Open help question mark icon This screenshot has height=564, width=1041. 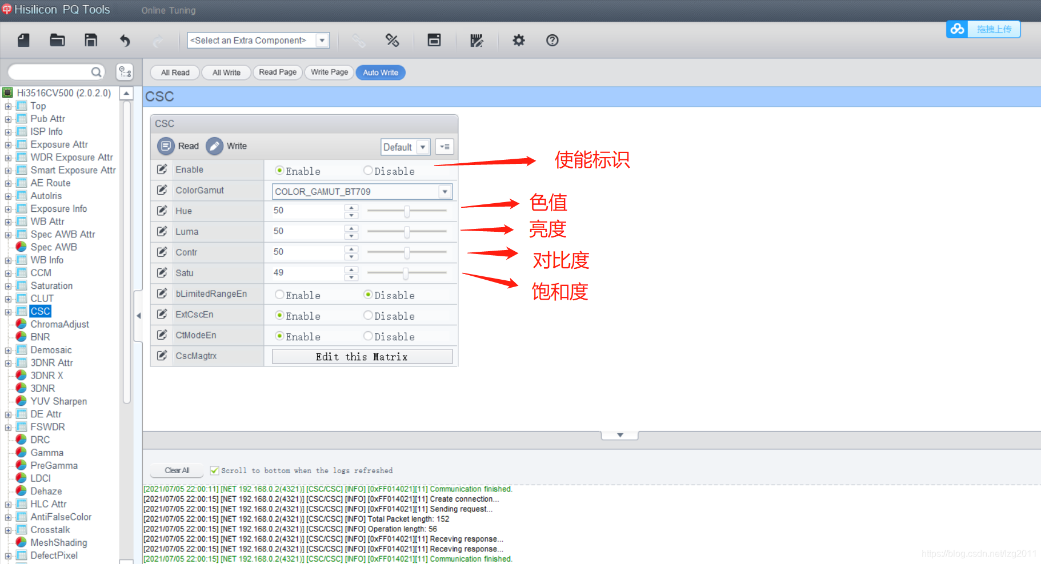tap(552, 40)
